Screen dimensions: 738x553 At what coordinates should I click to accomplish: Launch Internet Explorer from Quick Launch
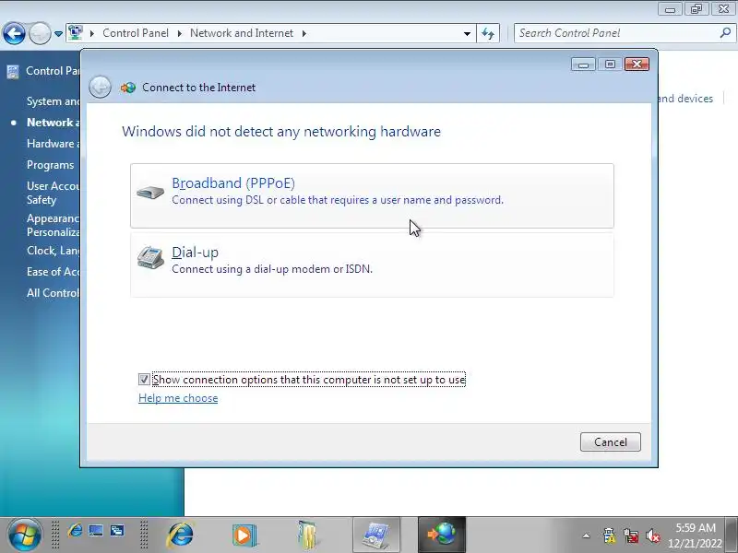click(75, 531)
